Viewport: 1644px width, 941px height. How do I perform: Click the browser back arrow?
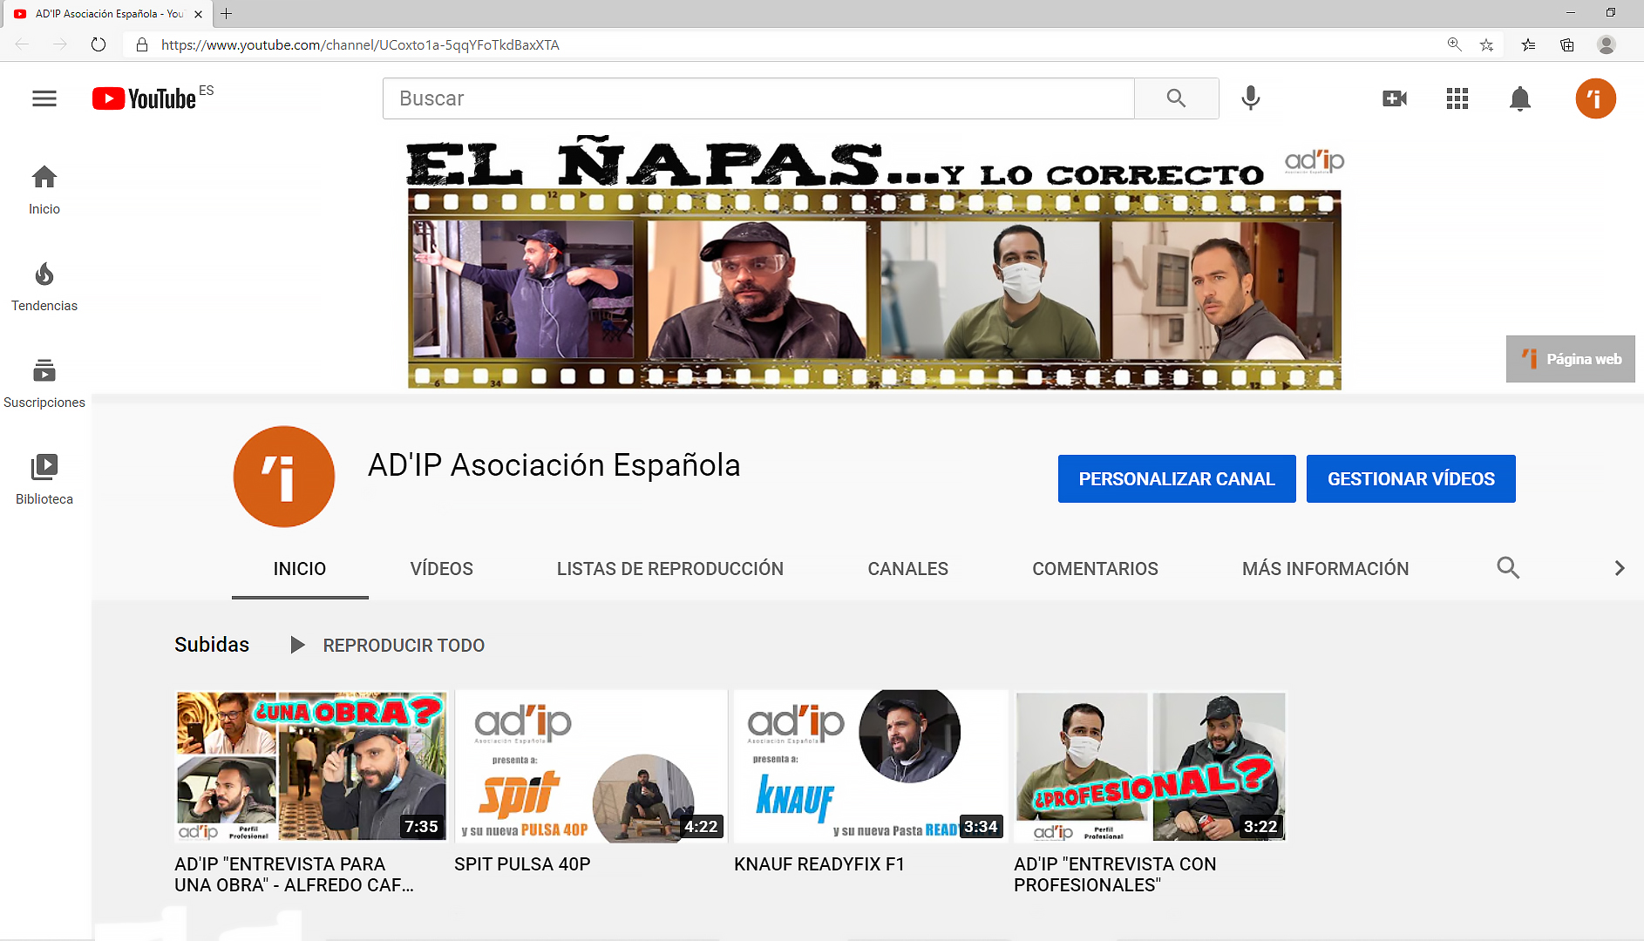tap(23, 44)
